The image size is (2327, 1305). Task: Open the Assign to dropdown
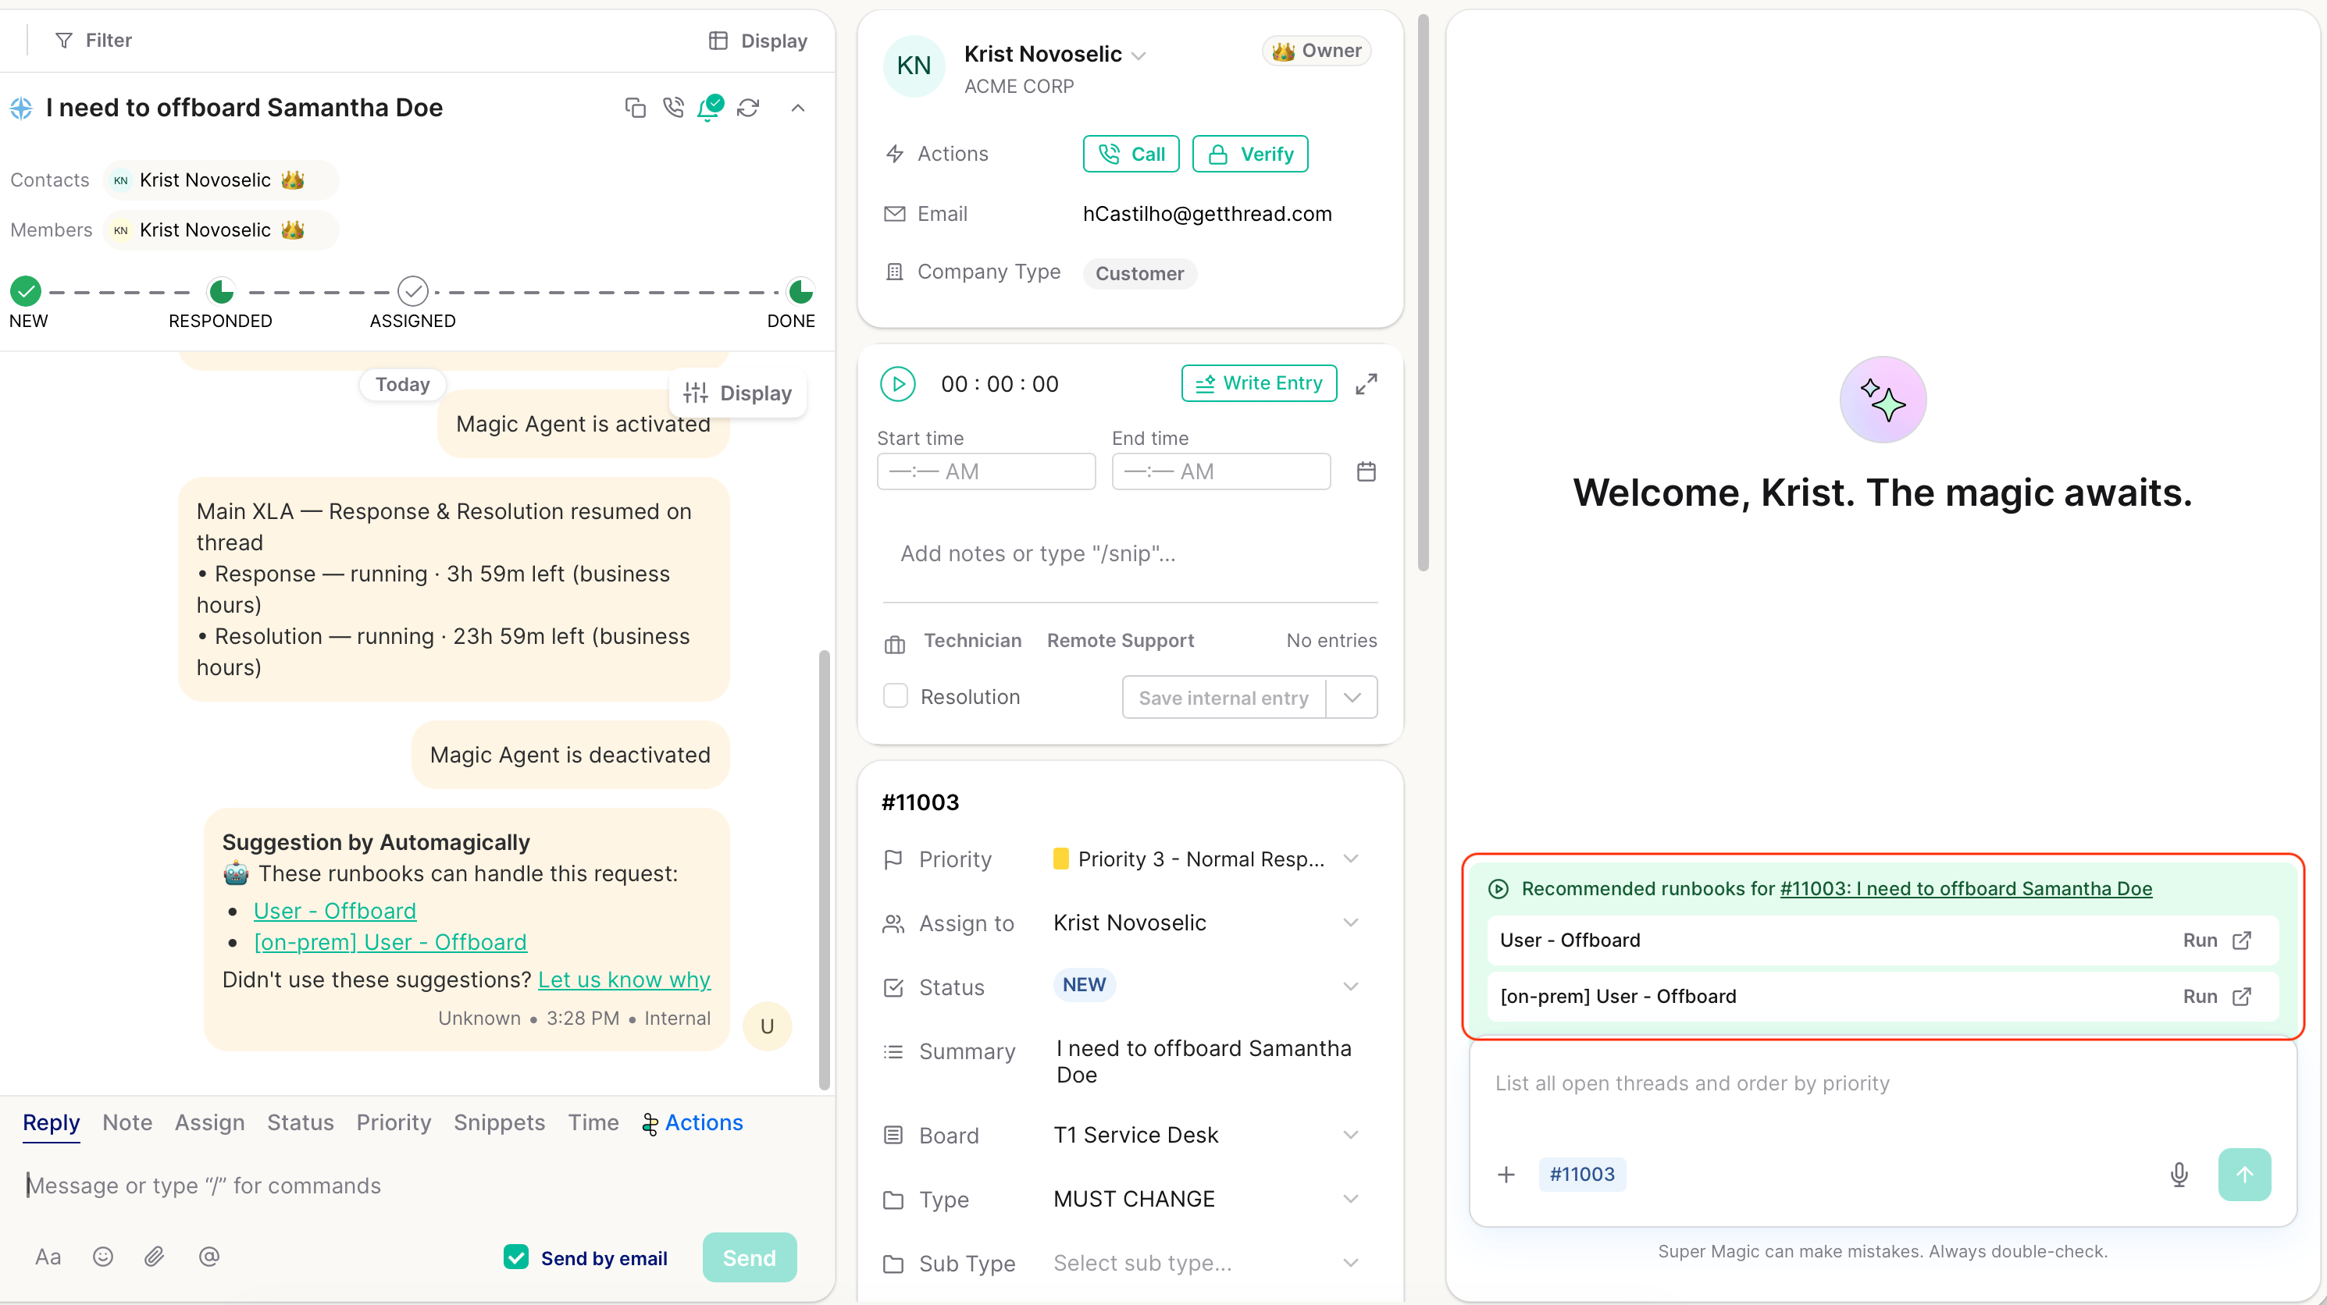coord(1350,923)
